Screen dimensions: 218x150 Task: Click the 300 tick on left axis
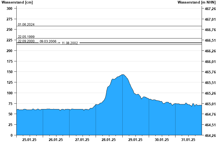[x=10, y=8]
